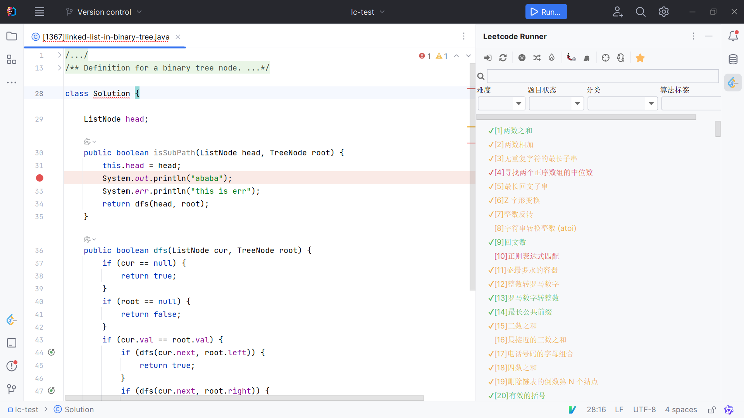Image resolution: width=744 pixels, height=418 pixels.
Task: Click the Solution breadcrumb in status bar
Action: click(74, 409)
